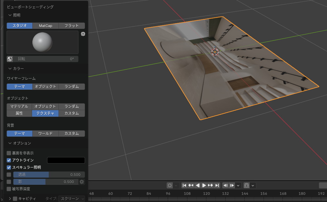Image resolution: width=327 pixels, height=202 pixels.
Task: Set object color to マテリアル
Action: [x=19, y=107]
